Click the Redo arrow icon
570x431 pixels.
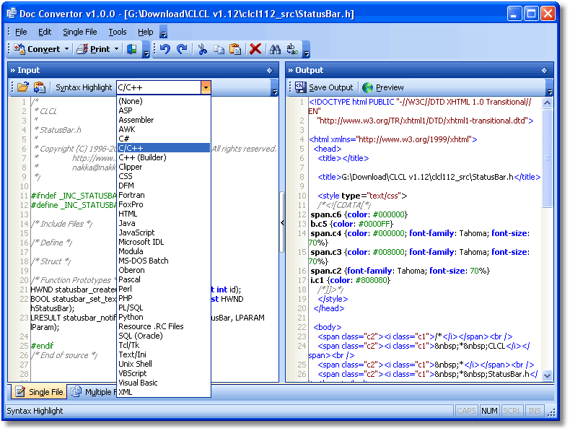tap(181, 50)
